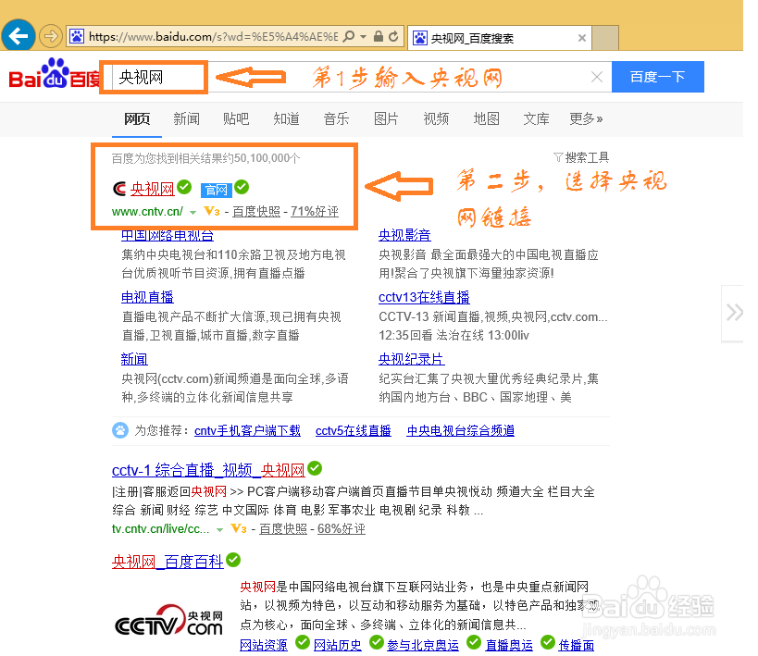758x656 pixels.
Task: Select the 网页 tab
Action: pos(137,119)
